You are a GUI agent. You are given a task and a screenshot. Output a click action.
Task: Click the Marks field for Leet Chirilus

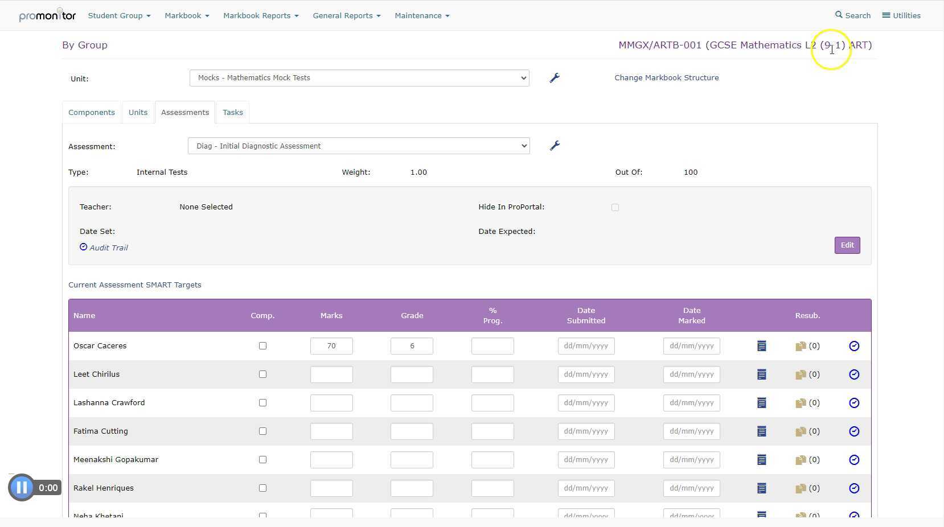pyautogui.click(x=331, y=374)
